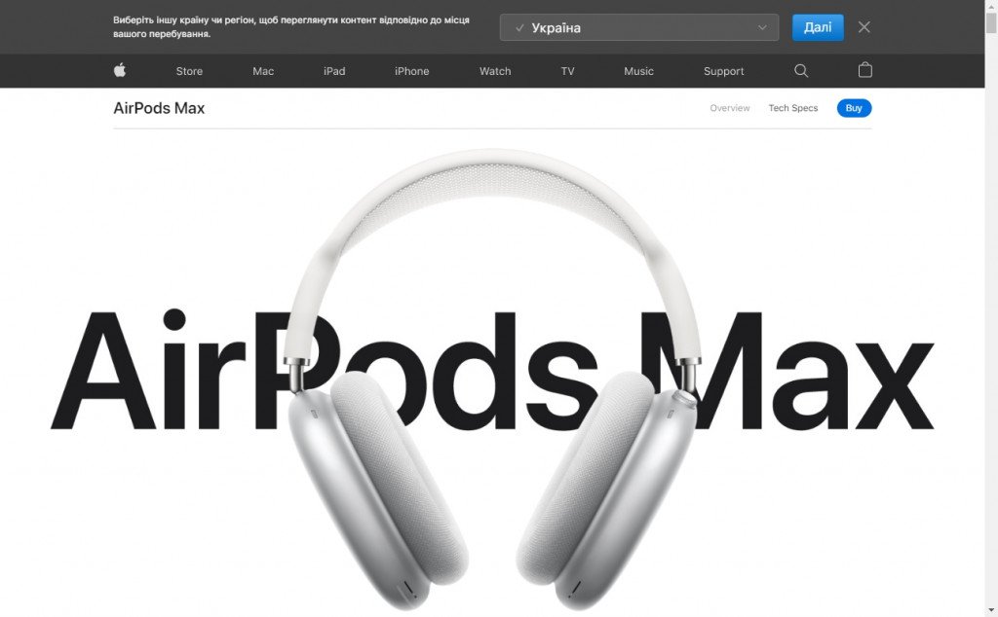Viewport: 998px width, 617px height.
Task: Click the Ukrainian region notice text
Action: pos(291,26)
